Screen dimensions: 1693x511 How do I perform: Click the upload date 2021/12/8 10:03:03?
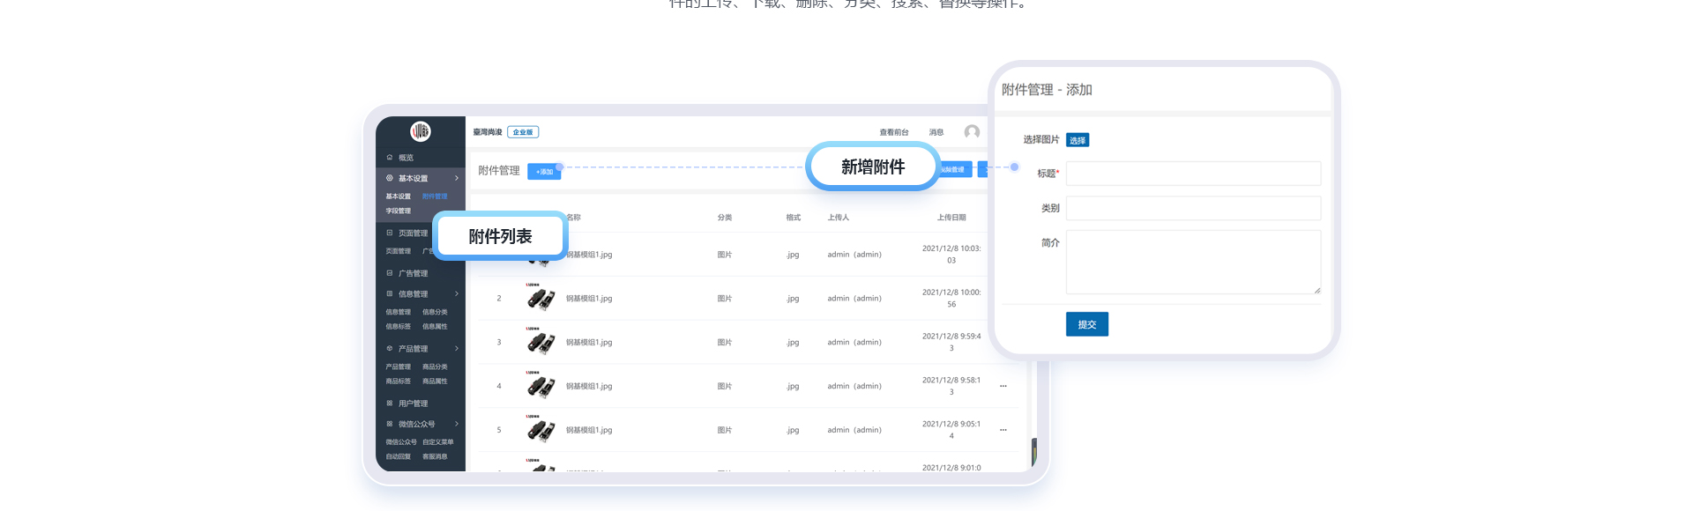tap(951, 255)
